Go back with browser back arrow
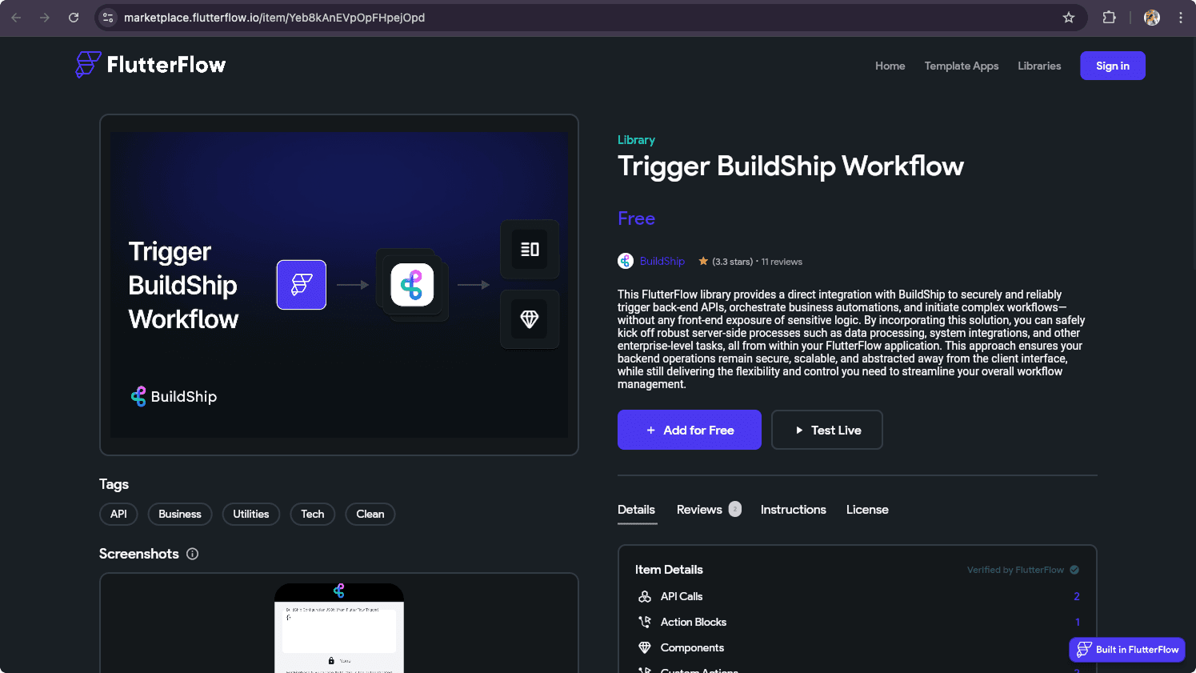 pos(16,18)
